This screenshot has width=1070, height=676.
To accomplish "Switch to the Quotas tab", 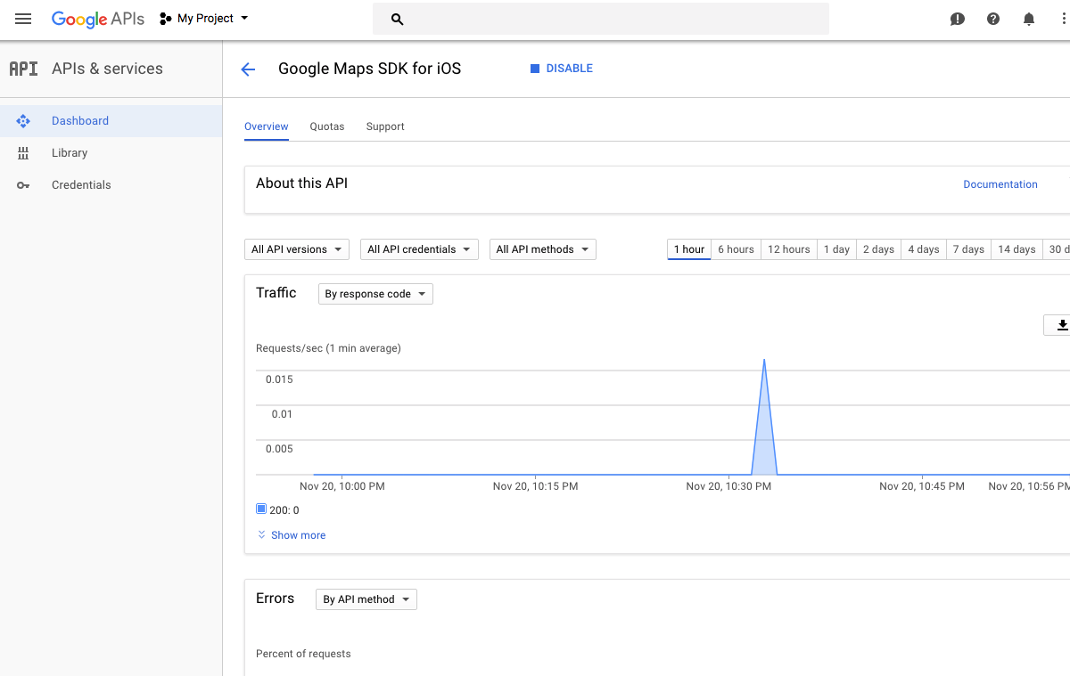I will point(327,126).
